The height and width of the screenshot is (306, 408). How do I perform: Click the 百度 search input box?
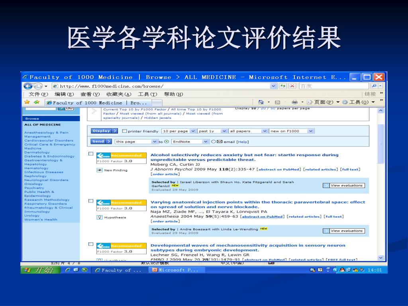tap(334, 86)
